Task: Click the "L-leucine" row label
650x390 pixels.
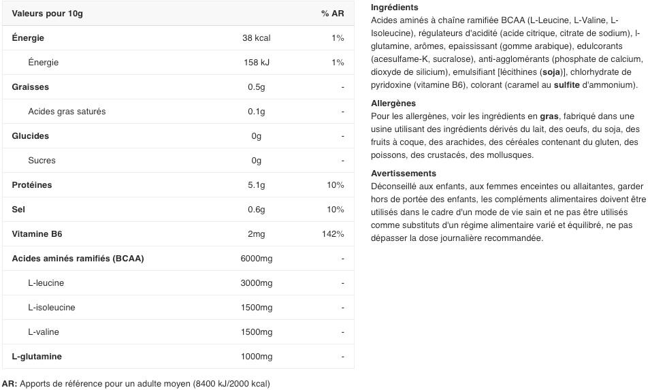Action: click(x=46, y=283)
